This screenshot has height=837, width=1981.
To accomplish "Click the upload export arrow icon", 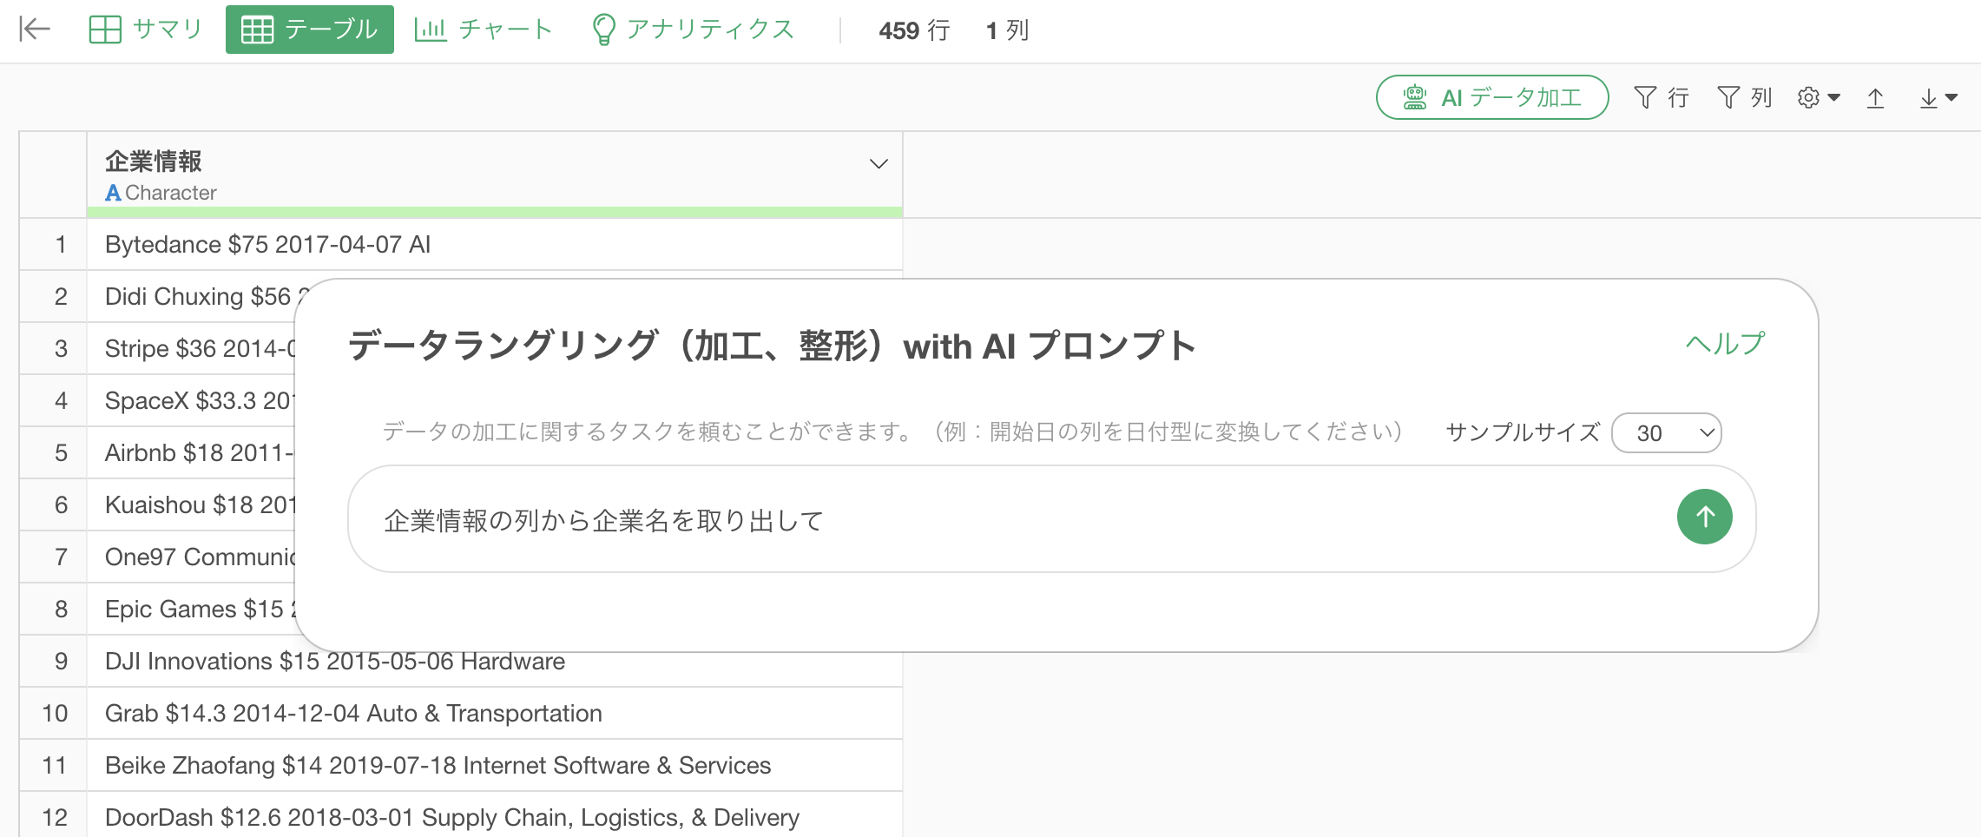I will click(1875, 98).
